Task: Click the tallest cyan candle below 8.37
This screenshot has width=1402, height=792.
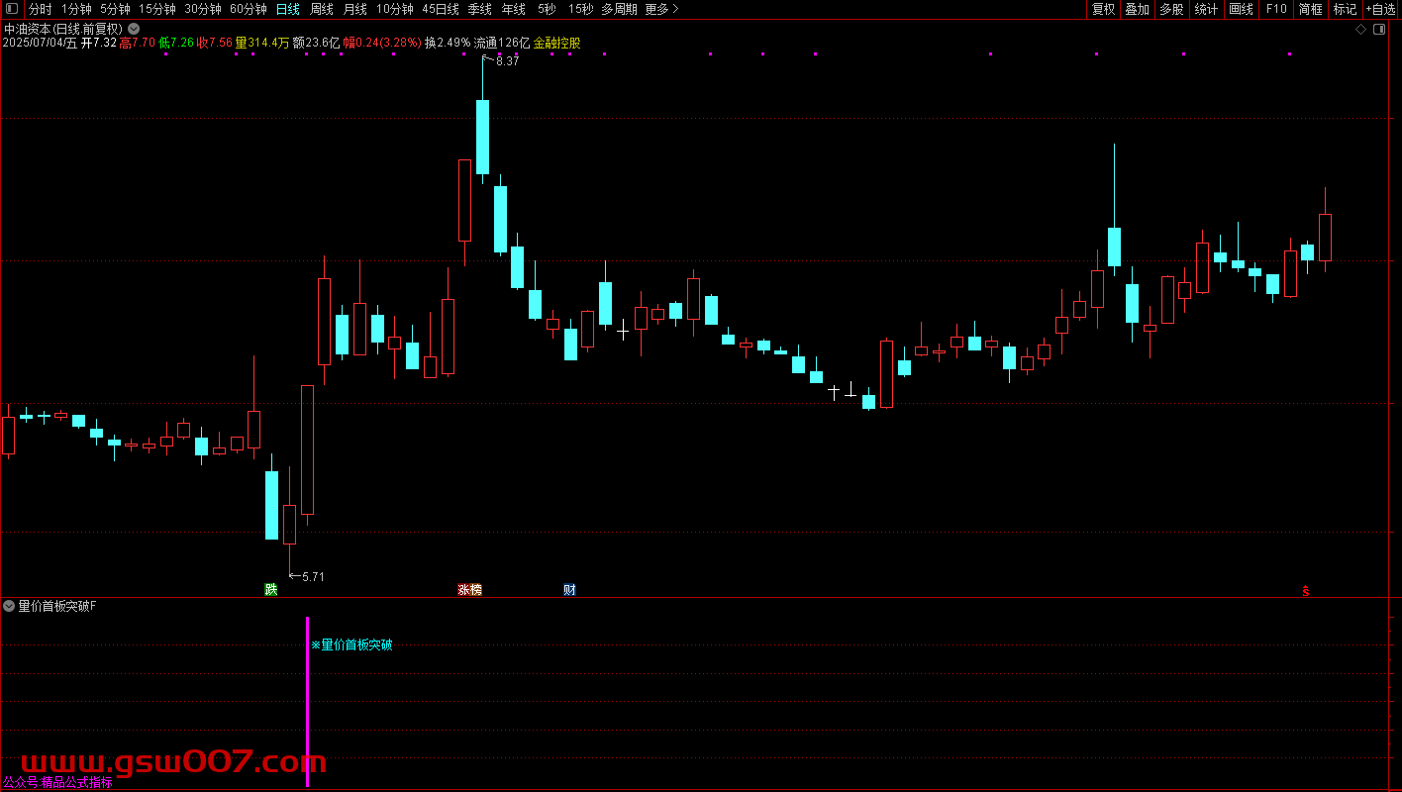Action: point(482,137)
